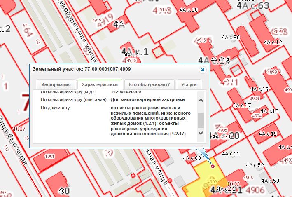Screen dimensions: 292x197
Task: Open the Кто обслуживает? tab
Action: coord(149,84)
